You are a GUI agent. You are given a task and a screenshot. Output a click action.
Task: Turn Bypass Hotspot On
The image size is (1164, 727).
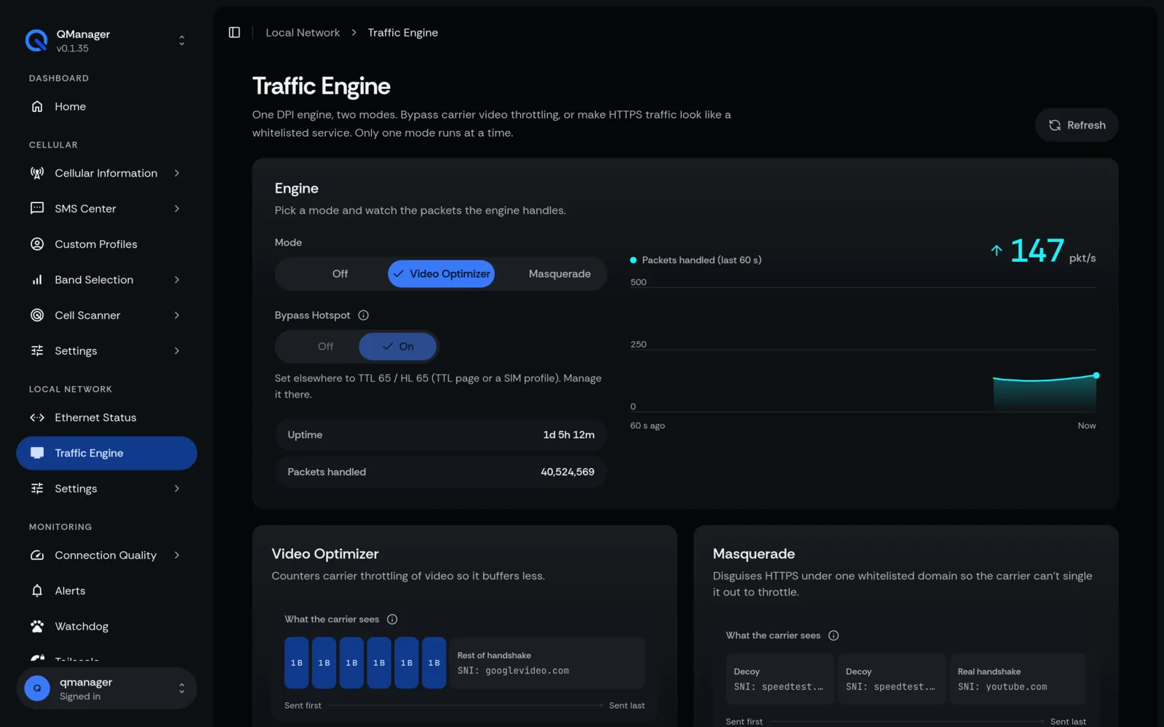398,347
